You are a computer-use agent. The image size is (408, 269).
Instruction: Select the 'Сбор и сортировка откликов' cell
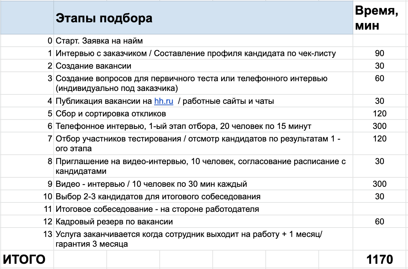pos(111,114)
